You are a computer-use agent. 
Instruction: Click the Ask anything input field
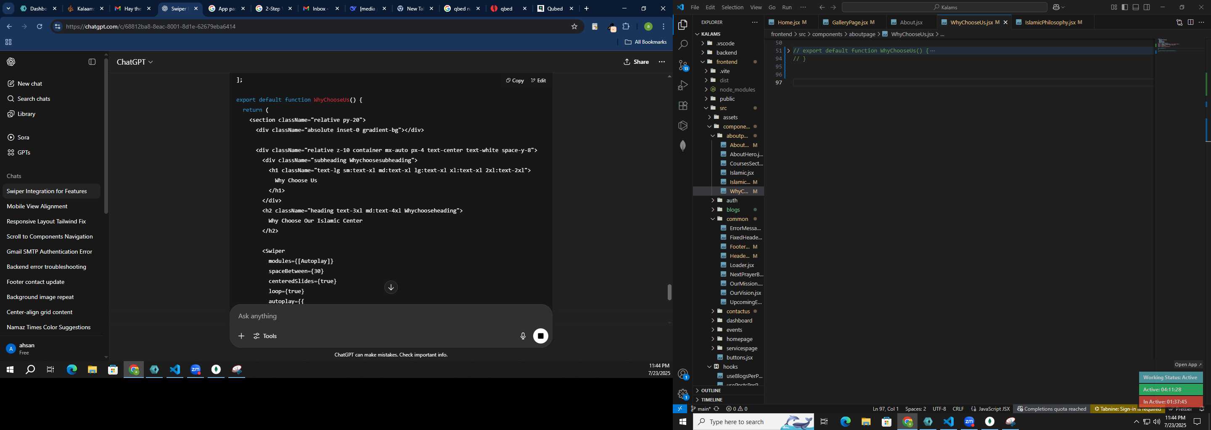[x=390, y=316]
